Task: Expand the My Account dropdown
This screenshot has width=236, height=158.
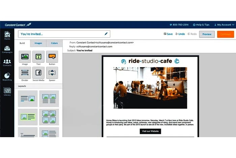Action: point(224,25)
